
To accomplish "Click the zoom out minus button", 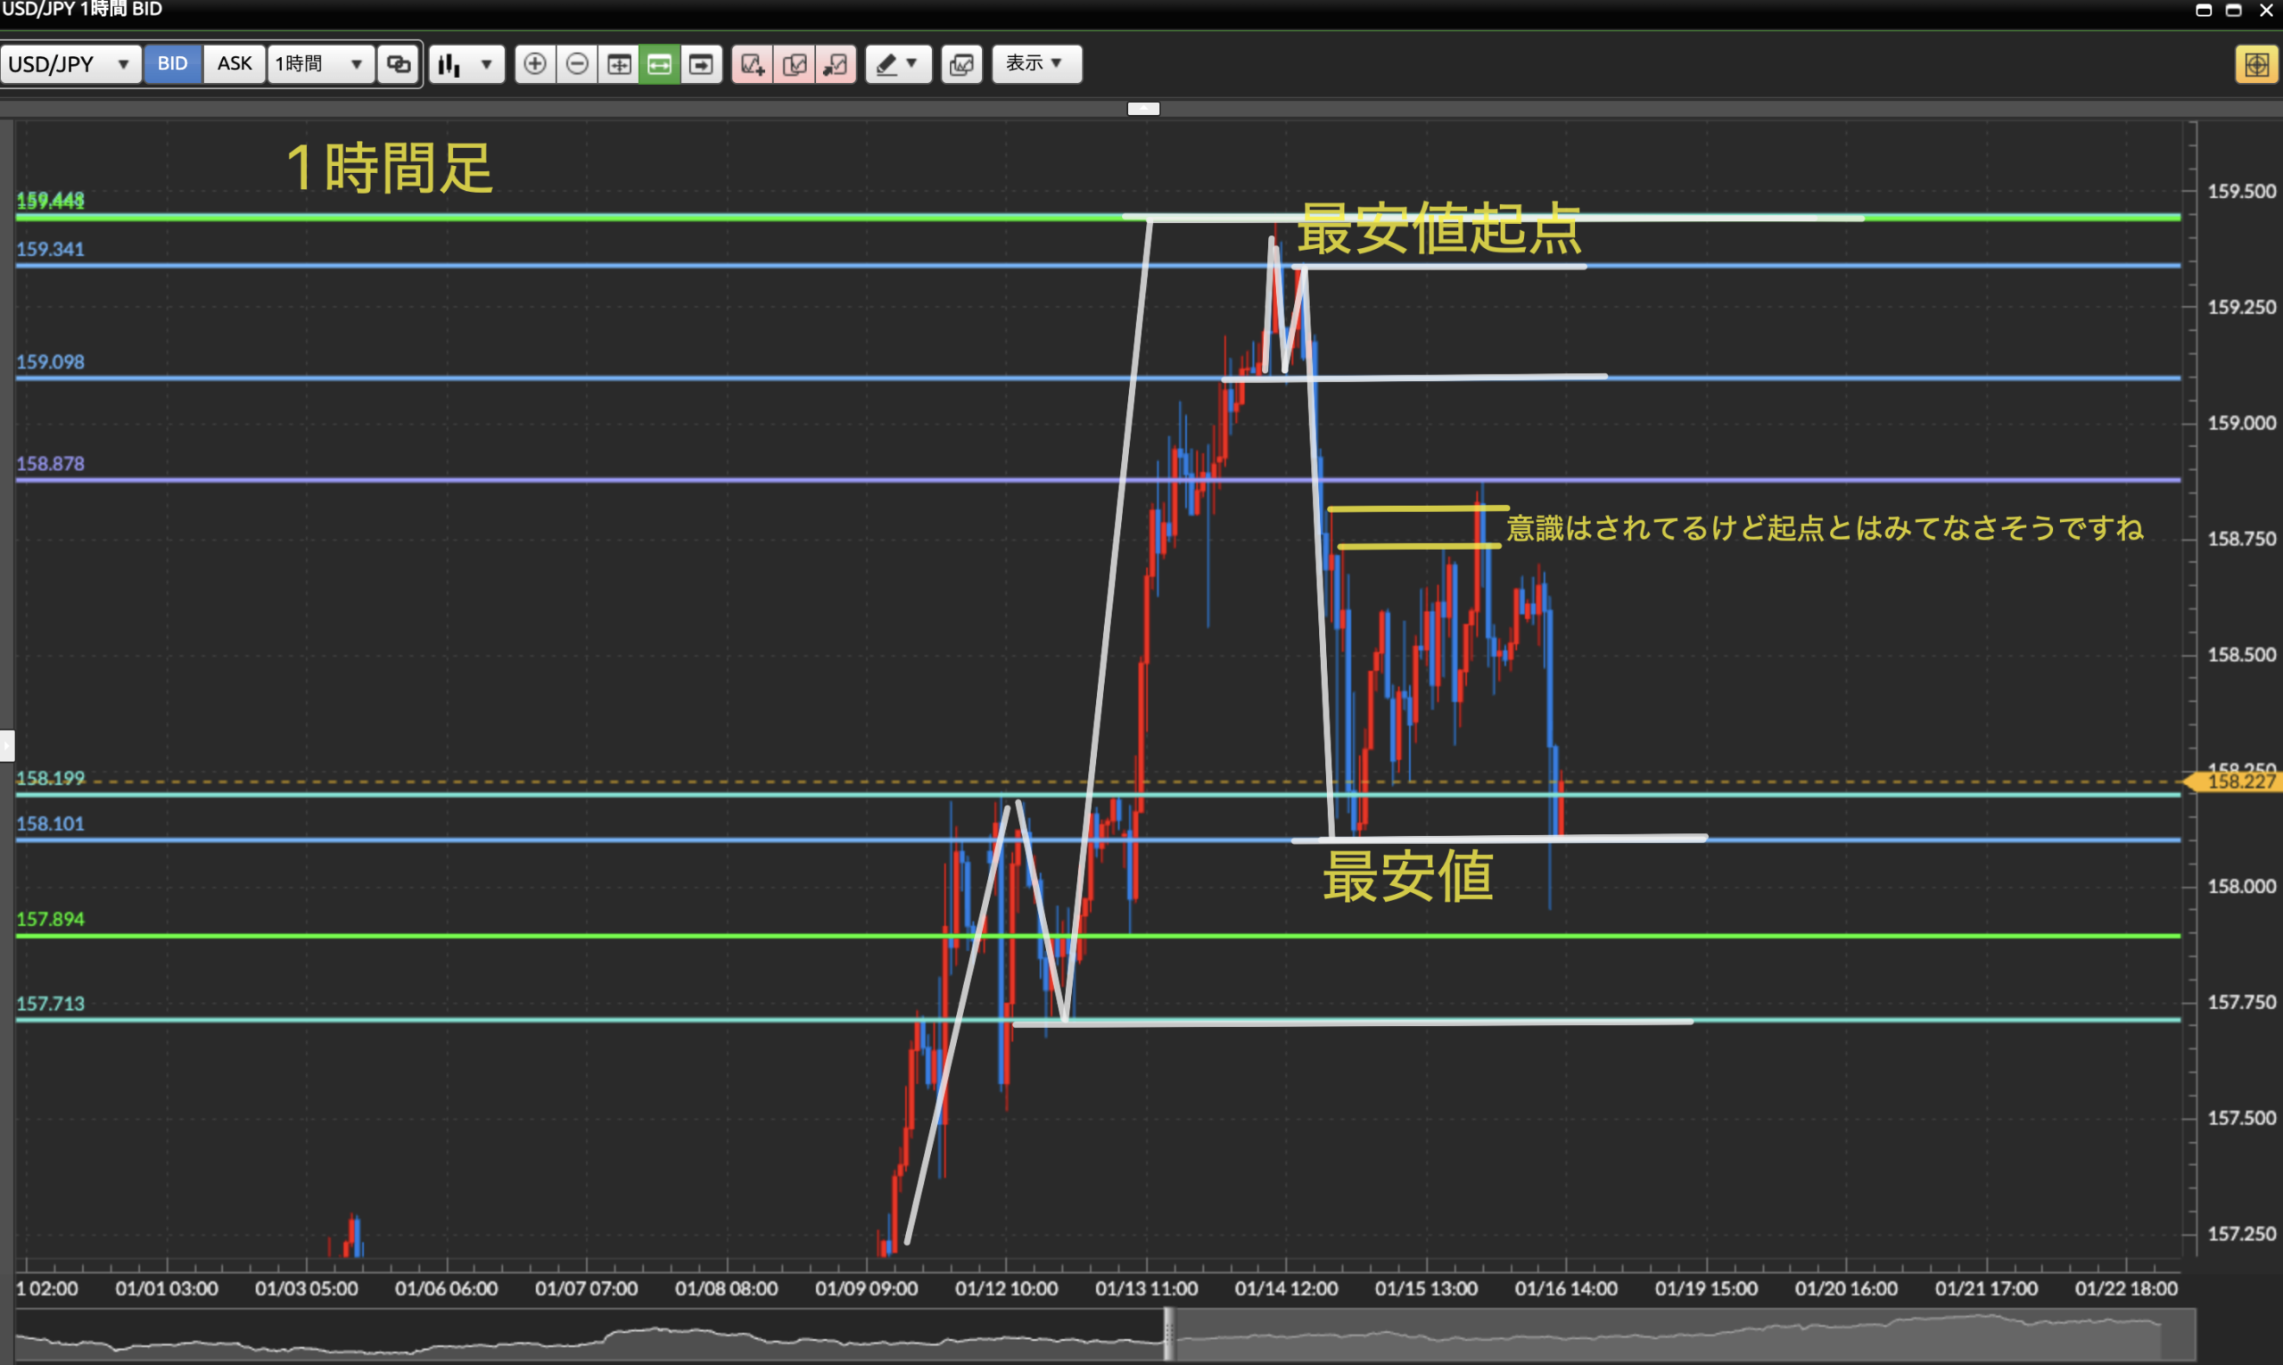I will tap(576, 64).
